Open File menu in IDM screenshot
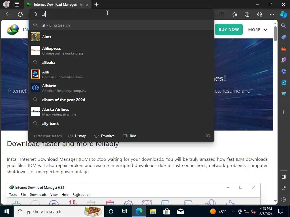290x217 pixels. tap(23, 195)
